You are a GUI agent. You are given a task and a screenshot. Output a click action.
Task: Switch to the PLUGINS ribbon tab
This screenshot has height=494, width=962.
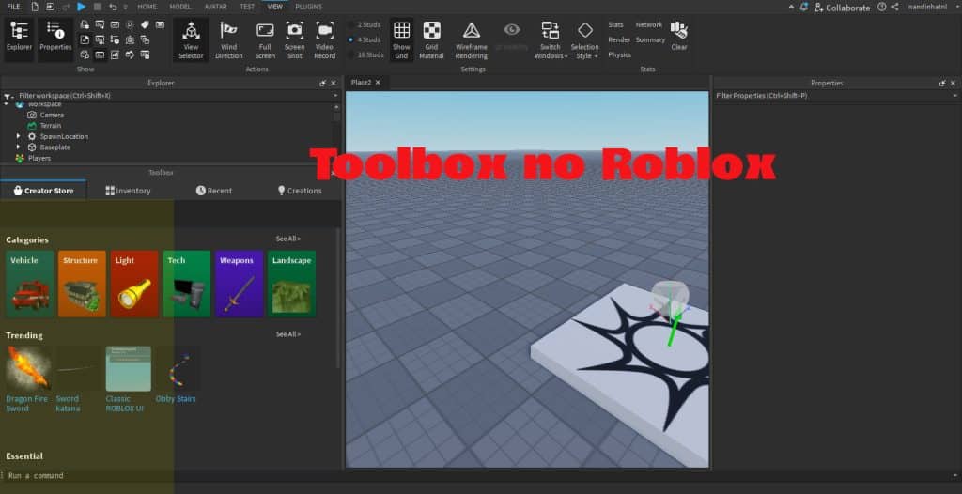308,7
